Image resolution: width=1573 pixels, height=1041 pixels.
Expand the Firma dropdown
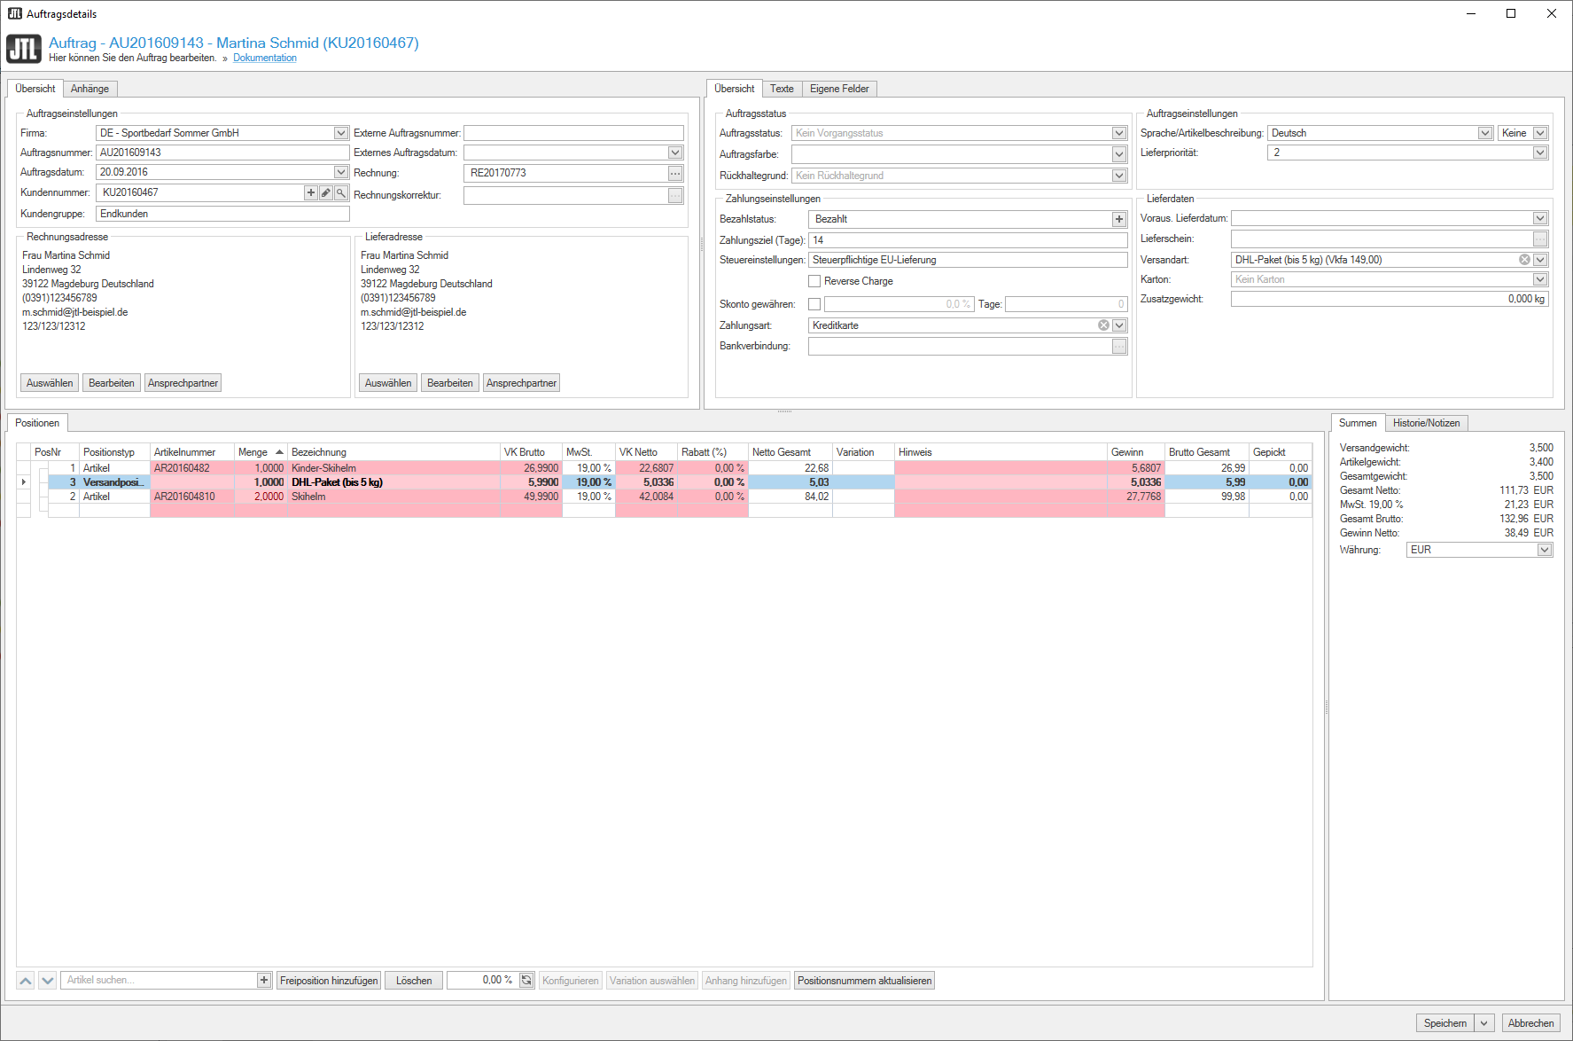coord(341,133)
